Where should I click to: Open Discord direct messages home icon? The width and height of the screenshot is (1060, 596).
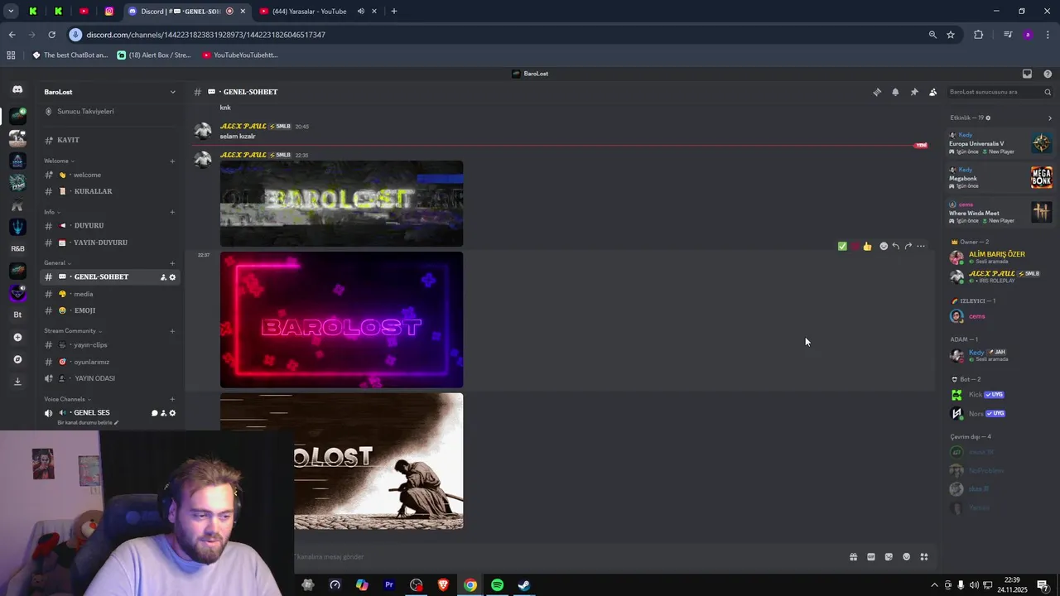pos(17,89)
